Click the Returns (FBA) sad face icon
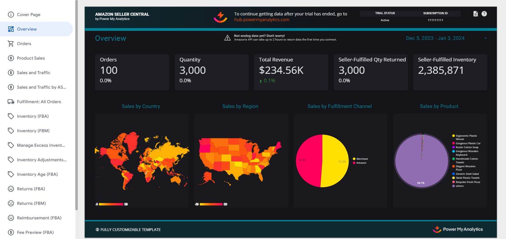 click(x=11, y=189)
